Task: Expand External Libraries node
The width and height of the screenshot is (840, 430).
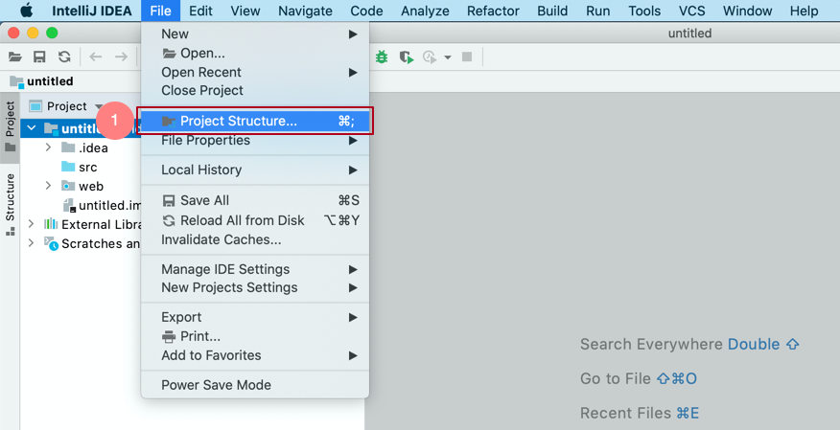Action: click(x=31, y=223)
